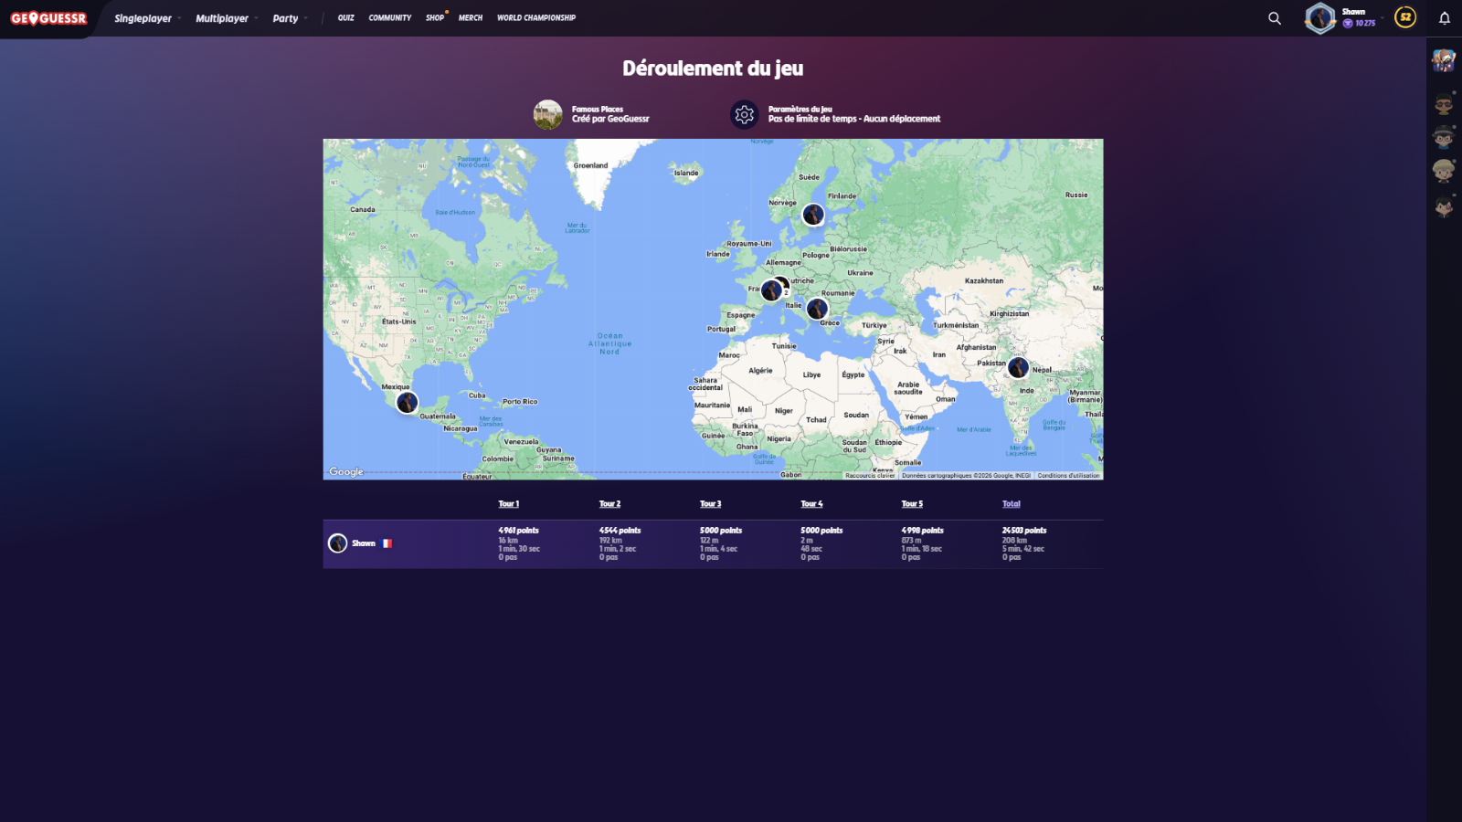Open the search magnifier icon
The width and height of the screenshot is (1462, 822).
1274,18
